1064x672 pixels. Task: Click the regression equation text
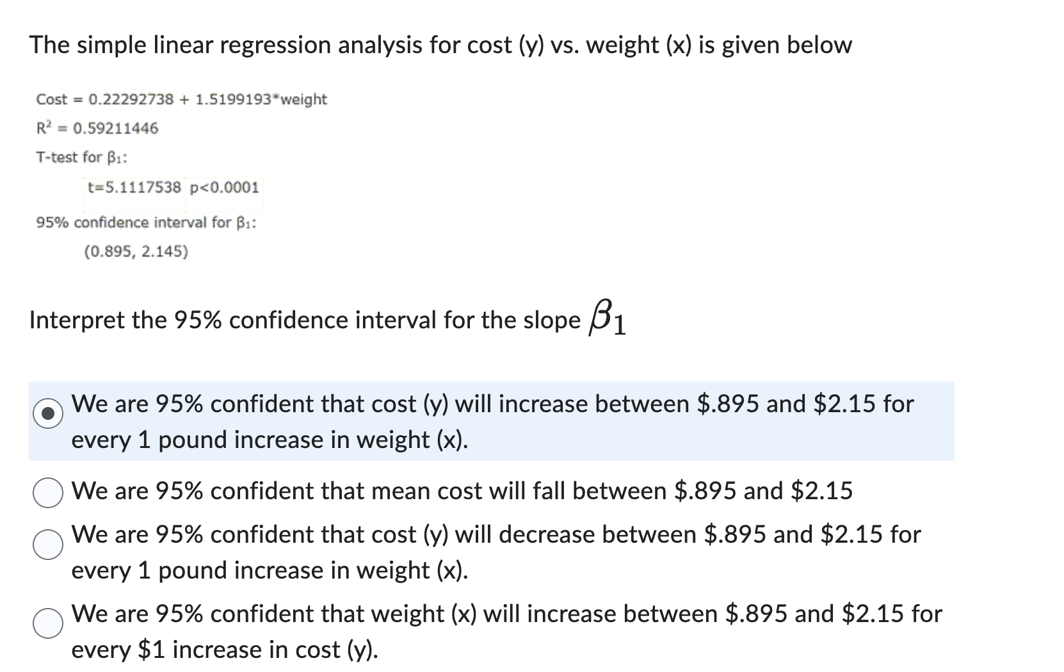[181, 99]
